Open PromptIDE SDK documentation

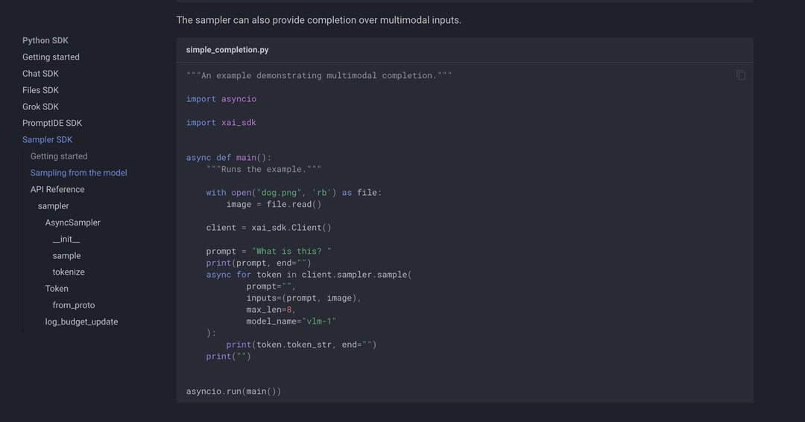click(52, 124)
